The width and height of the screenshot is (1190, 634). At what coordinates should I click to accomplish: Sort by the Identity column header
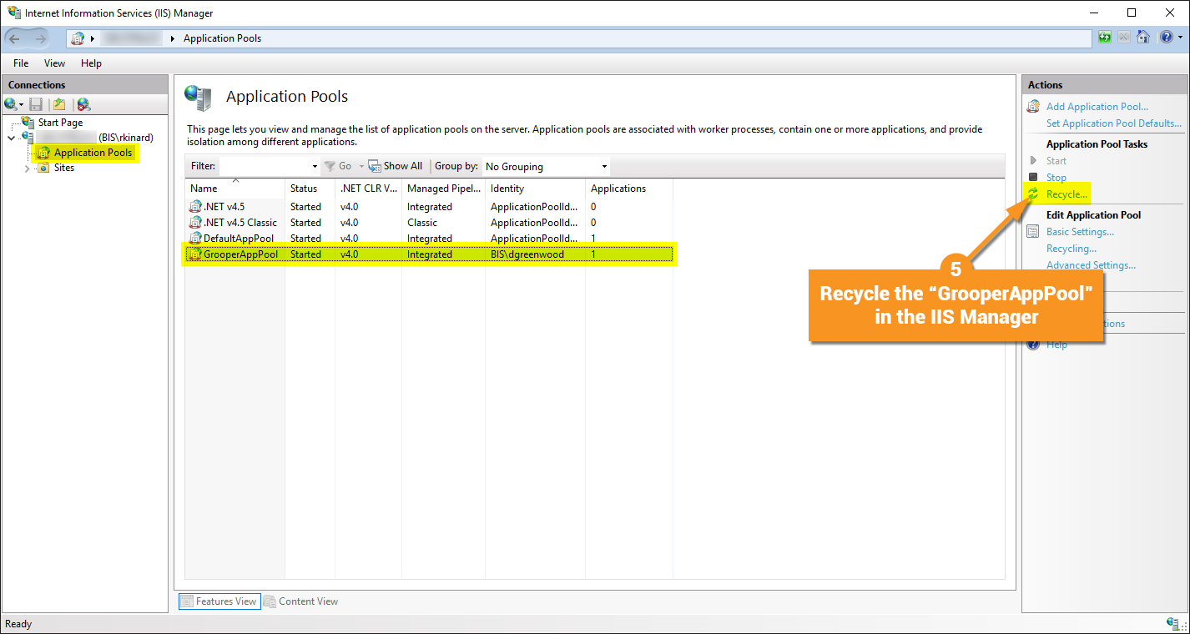pyautogui.click(x=535, y=188)
